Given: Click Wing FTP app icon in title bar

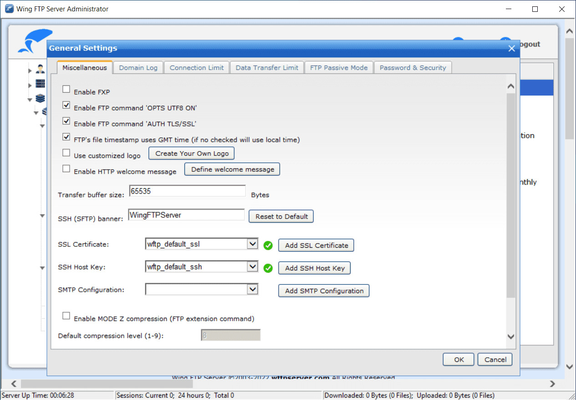Looking at the screenshot, I should click(9, 9).
